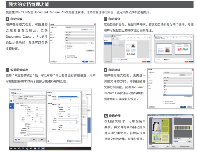Click the trash icon in the right auto-split window toolbar
Image resolution: width=197 pixels, height=153 pixels.
tap(174, 38)
